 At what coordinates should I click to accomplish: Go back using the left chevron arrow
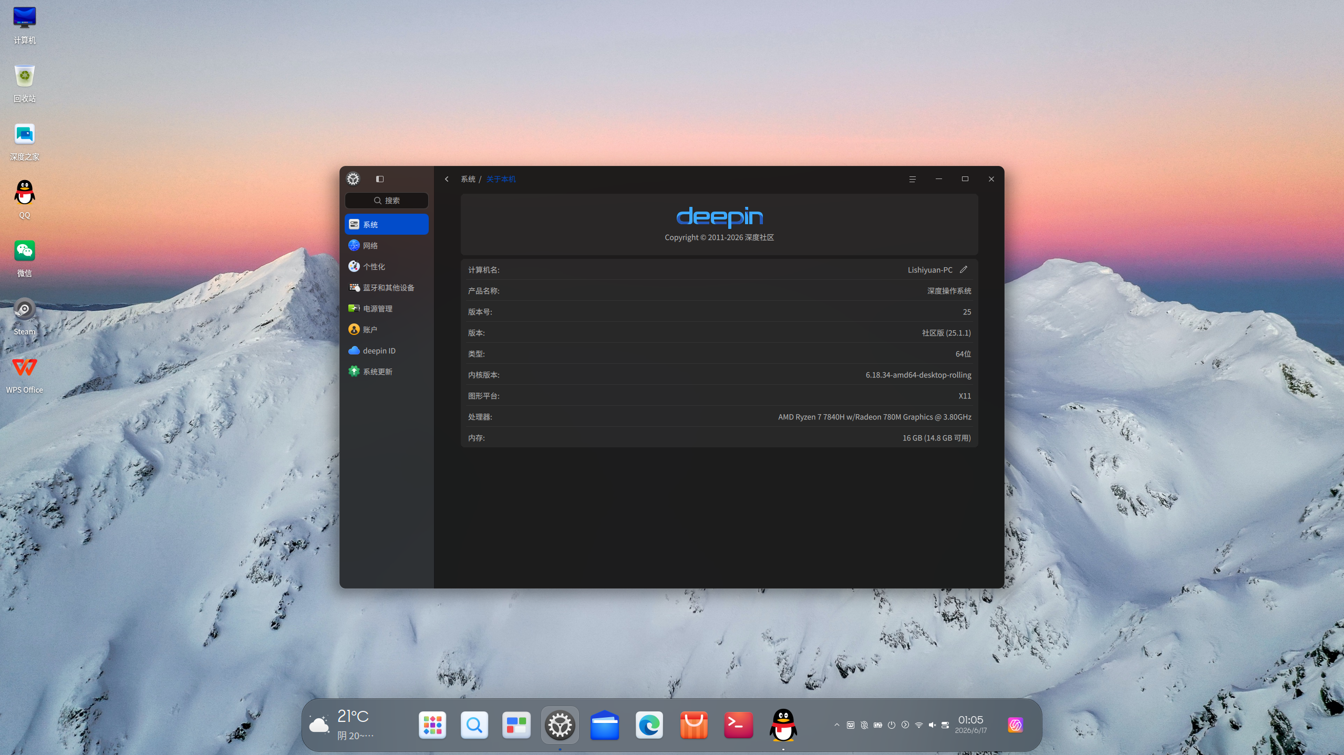447,179
